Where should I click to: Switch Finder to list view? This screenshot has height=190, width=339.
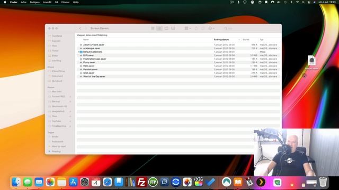[159, 28]
